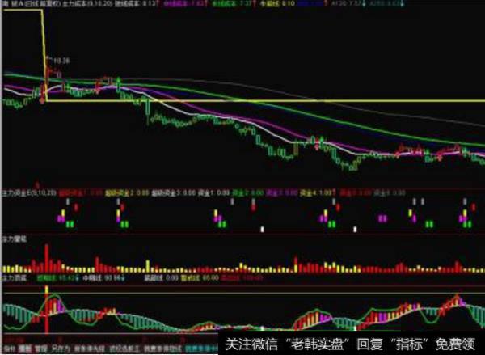This screenshot has width=485, height=355.
Task: Click the yellow horizontal cost line
Action: tap(242, 101)
